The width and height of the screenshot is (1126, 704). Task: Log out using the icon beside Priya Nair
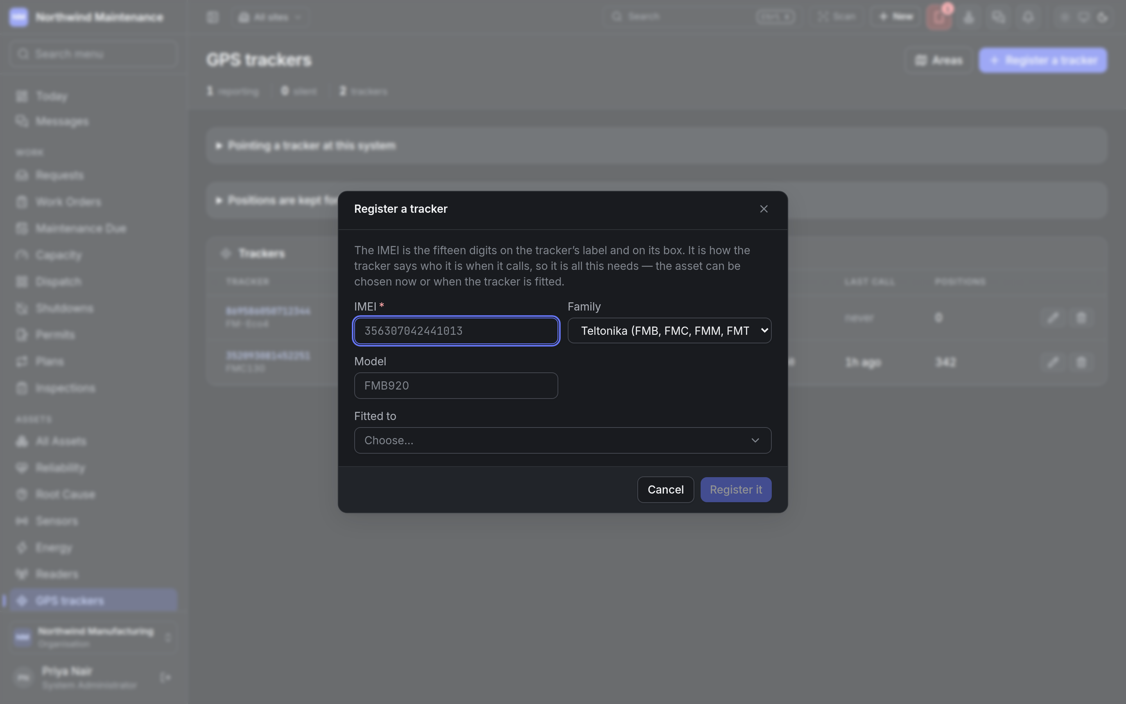pyautogui.click(x=166, y=677)
